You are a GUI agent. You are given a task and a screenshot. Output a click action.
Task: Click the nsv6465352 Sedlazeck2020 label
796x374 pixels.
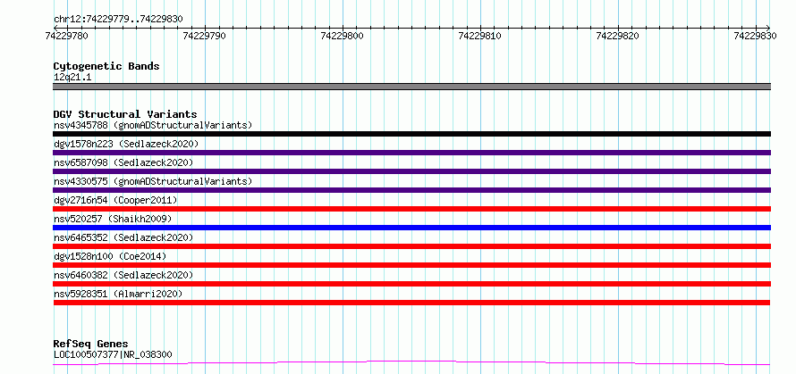coord(123,237)
